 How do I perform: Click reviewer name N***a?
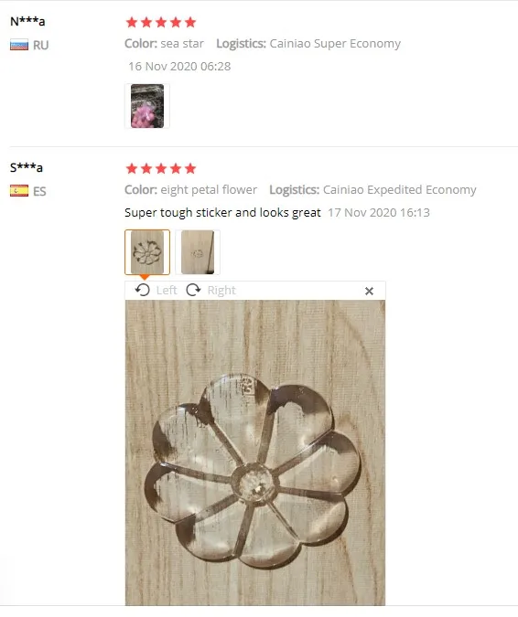pos(27,21)
